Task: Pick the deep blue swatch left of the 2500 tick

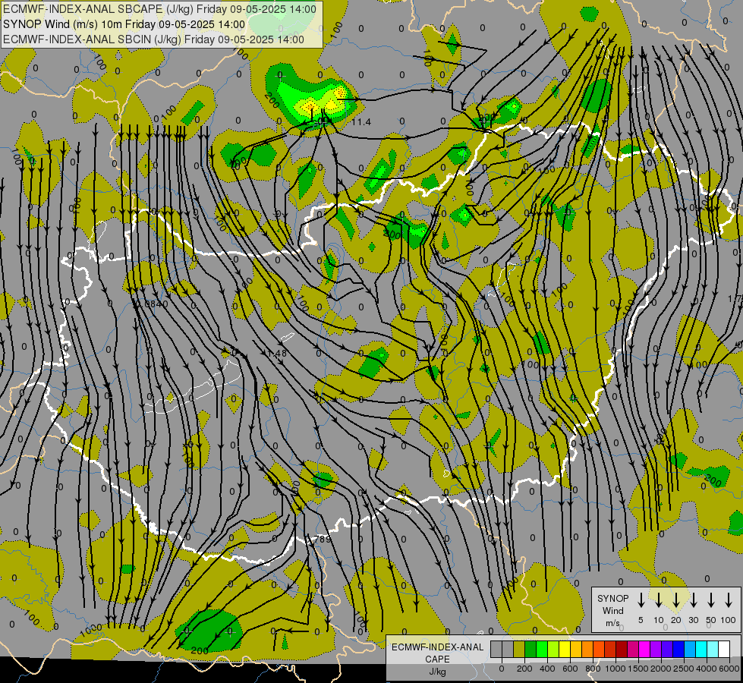Action: pyautogui.click(x=678, y=650)
